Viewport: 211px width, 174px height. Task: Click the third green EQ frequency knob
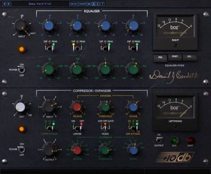click(x=105, y=70)
